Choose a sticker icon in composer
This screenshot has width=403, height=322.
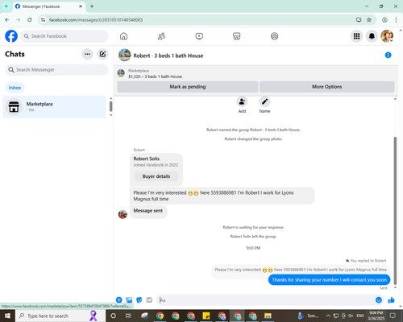tap(139, 300)
